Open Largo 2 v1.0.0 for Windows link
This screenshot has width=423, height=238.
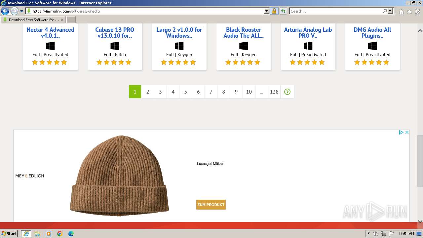click(179, 33)
